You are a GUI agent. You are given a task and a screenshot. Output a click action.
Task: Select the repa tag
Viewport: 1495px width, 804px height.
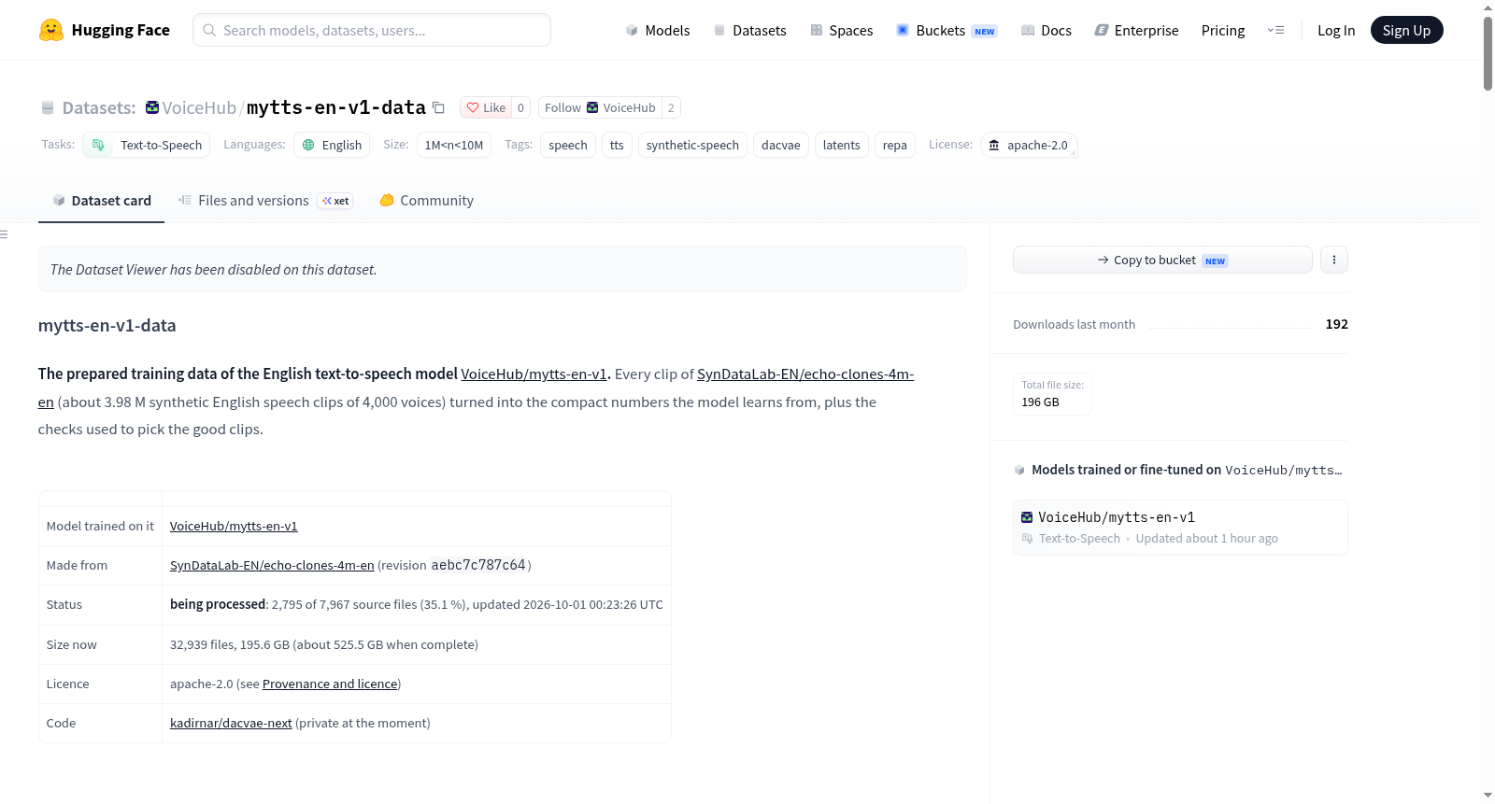pos(895,145)
